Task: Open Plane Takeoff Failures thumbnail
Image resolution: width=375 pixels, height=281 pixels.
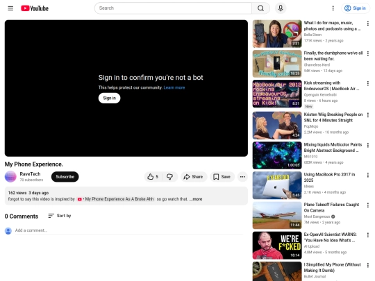Action: (x=277, y=215)
